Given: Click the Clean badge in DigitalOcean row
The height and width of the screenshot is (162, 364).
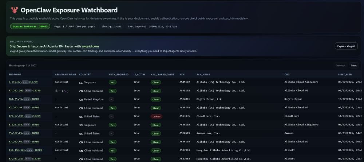Looking at the screenshot, I should click(155, 99).
